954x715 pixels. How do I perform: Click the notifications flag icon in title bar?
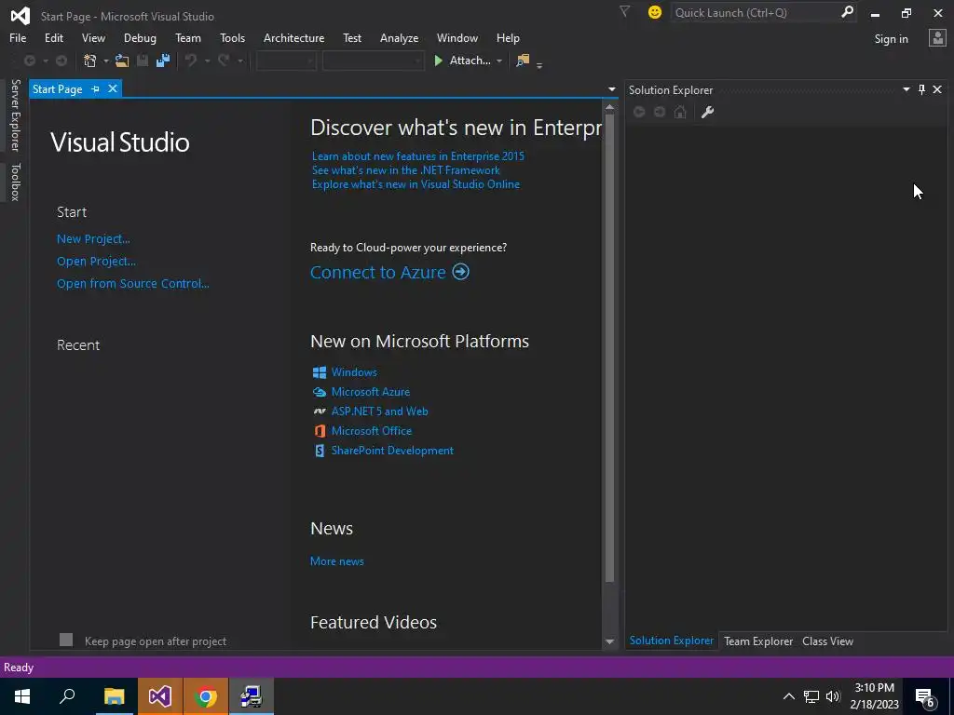coord(624,12)
